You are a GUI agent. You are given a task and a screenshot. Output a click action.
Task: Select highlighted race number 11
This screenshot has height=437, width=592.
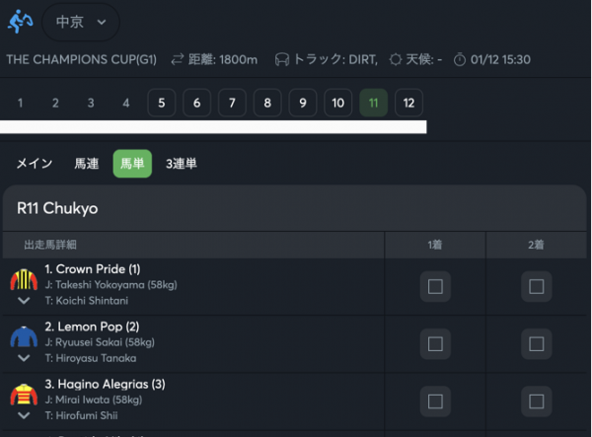[x=373, y=103]
